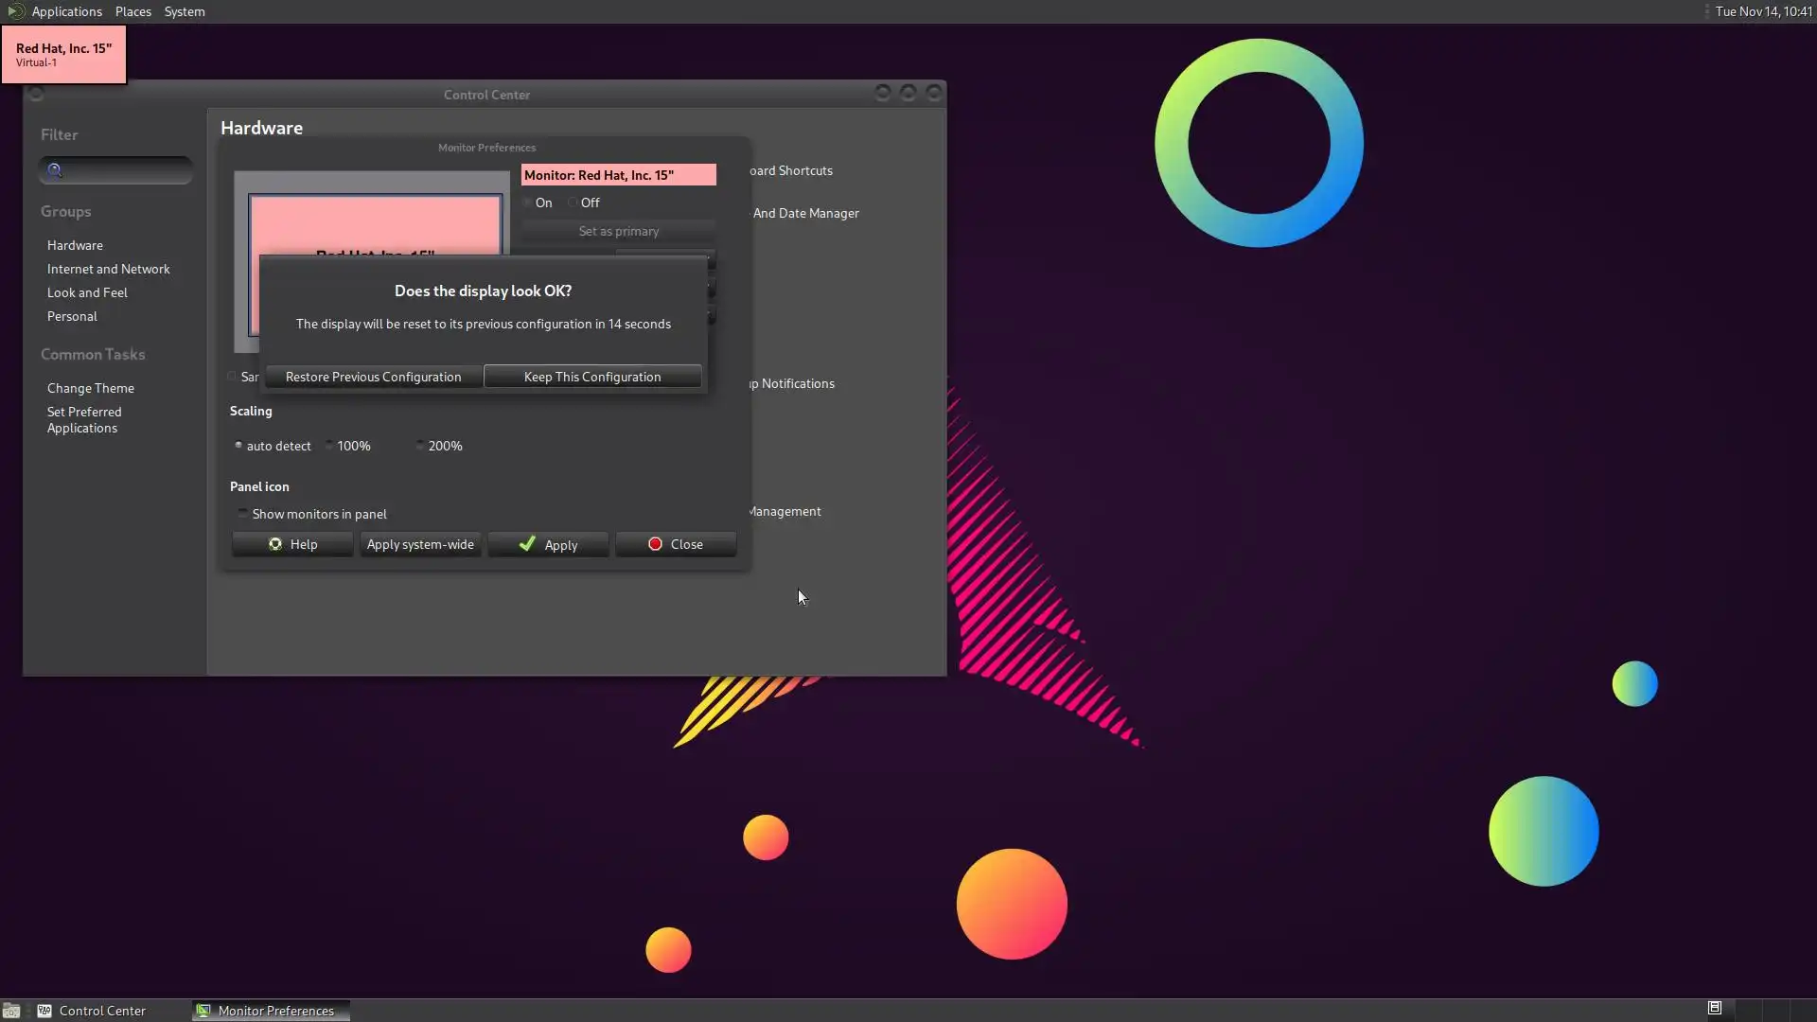This screenshot has height=1022, width=1817.
Task: Click Monitor Preferences taskbar icon
Action: (x=203, y=1011)
